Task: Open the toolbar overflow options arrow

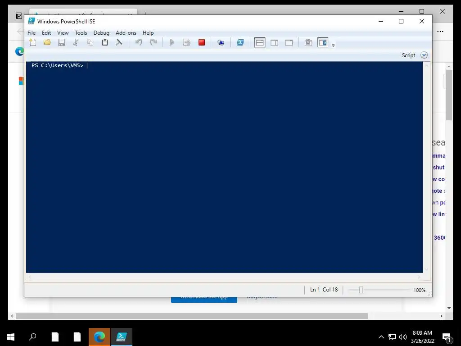Action: [x=334, y=45]
